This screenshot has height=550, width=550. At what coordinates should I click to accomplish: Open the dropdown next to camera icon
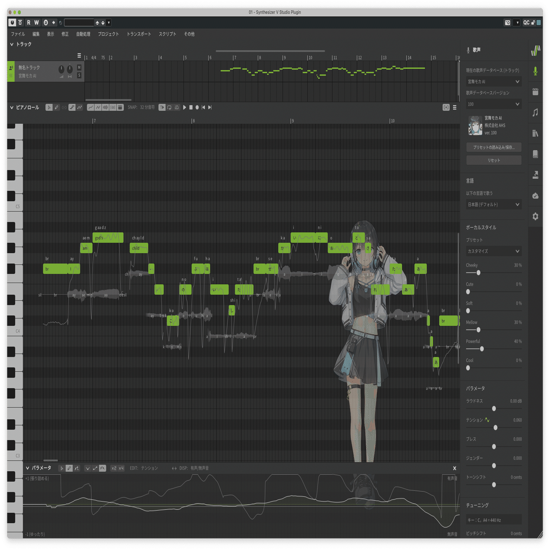pos(517,23)
